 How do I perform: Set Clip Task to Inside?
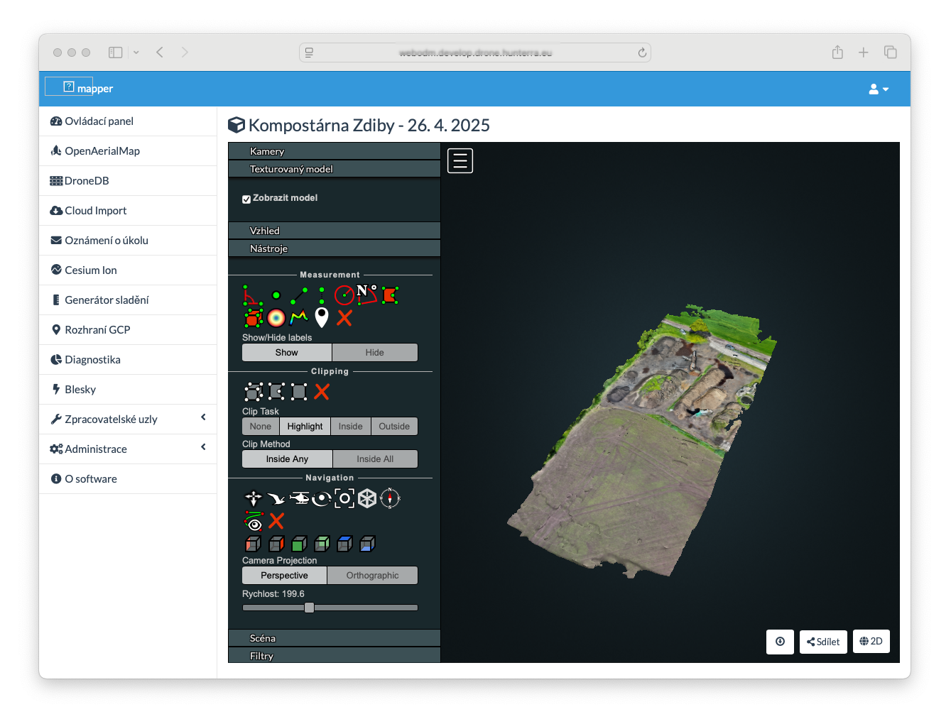click(x=350, y=427)
